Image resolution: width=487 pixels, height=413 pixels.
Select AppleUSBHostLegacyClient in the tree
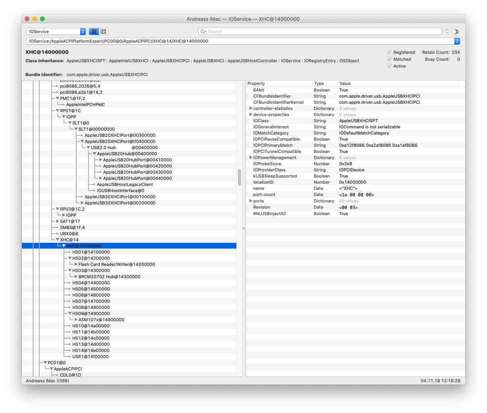click(125, 184)
